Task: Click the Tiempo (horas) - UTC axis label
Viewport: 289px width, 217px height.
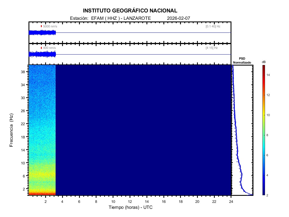Action: point(131,207)
